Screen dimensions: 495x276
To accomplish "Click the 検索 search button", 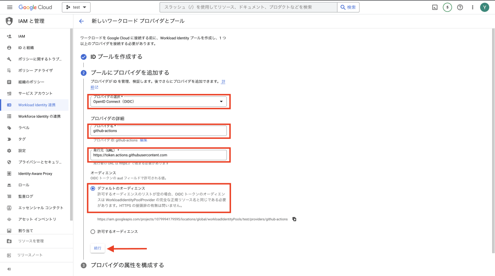I will [x=348, y=7].
